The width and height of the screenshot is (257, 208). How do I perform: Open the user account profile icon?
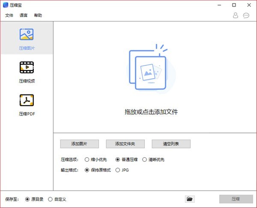[x=235, y=15]
